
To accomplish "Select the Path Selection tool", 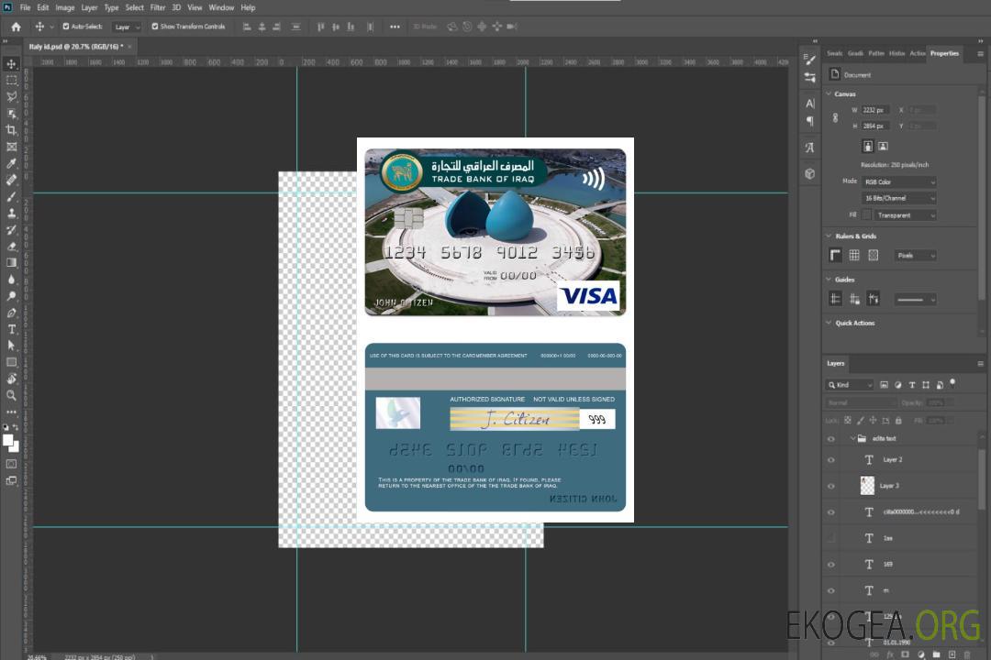I will point(11,346).
